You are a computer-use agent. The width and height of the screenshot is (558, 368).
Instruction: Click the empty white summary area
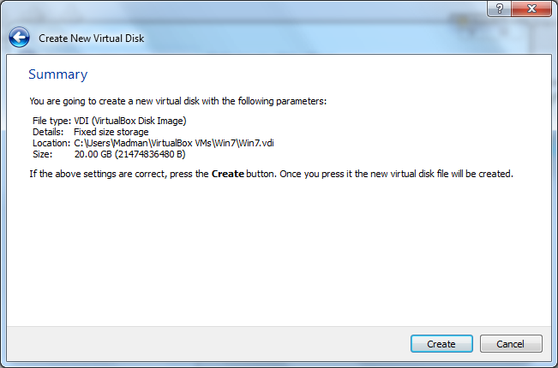point(279,252)
